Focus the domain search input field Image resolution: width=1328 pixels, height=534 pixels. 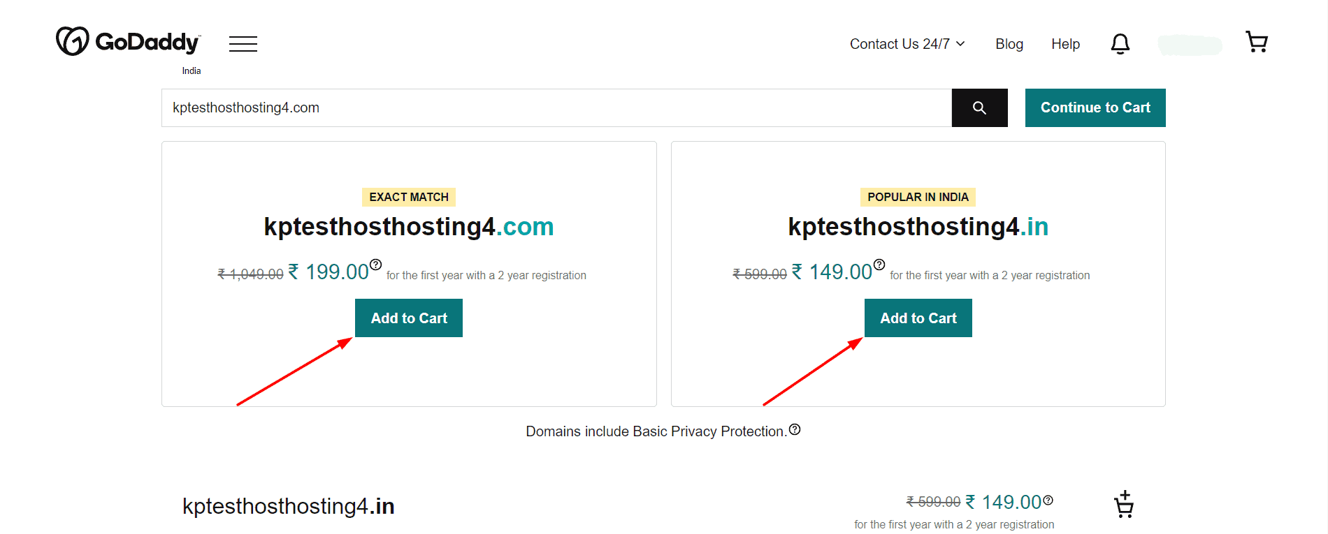(x=556, y=108)
